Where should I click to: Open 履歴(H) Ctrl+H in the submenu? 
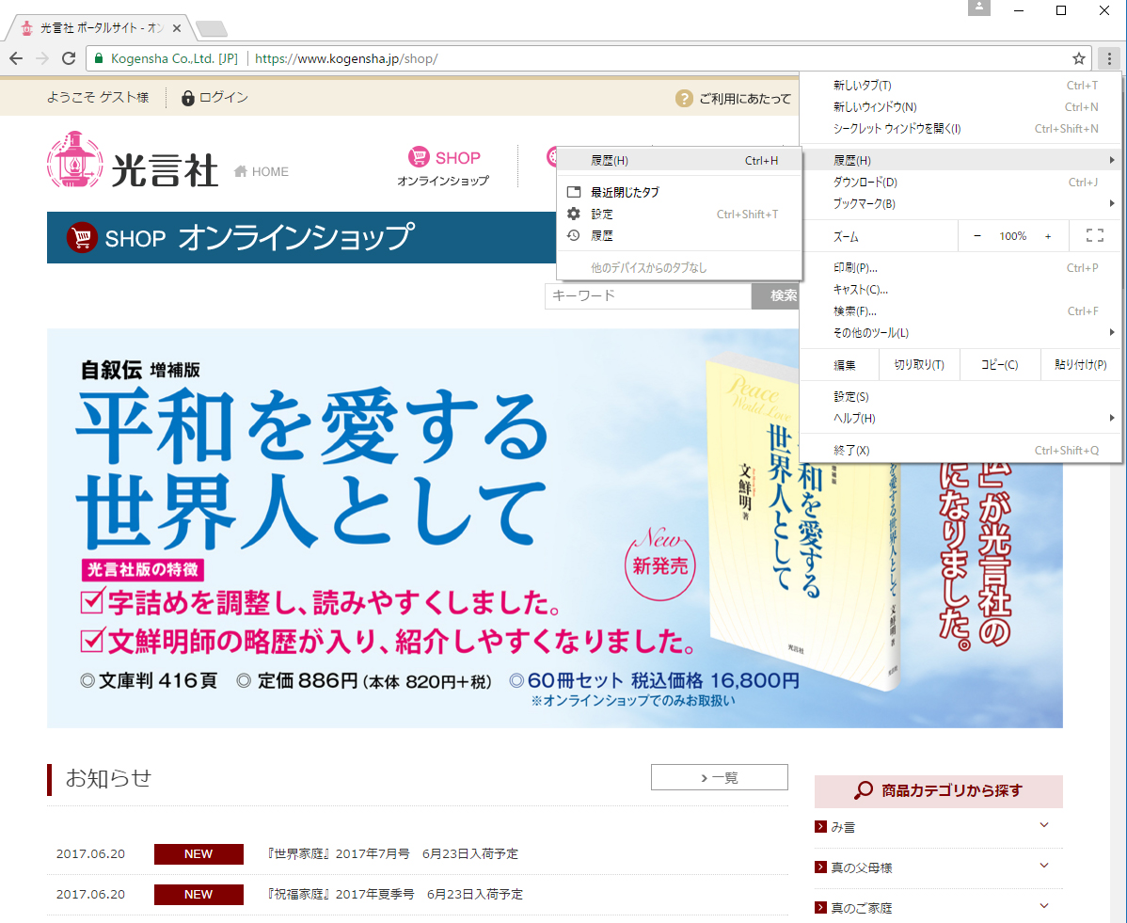(x=679, y=160)
